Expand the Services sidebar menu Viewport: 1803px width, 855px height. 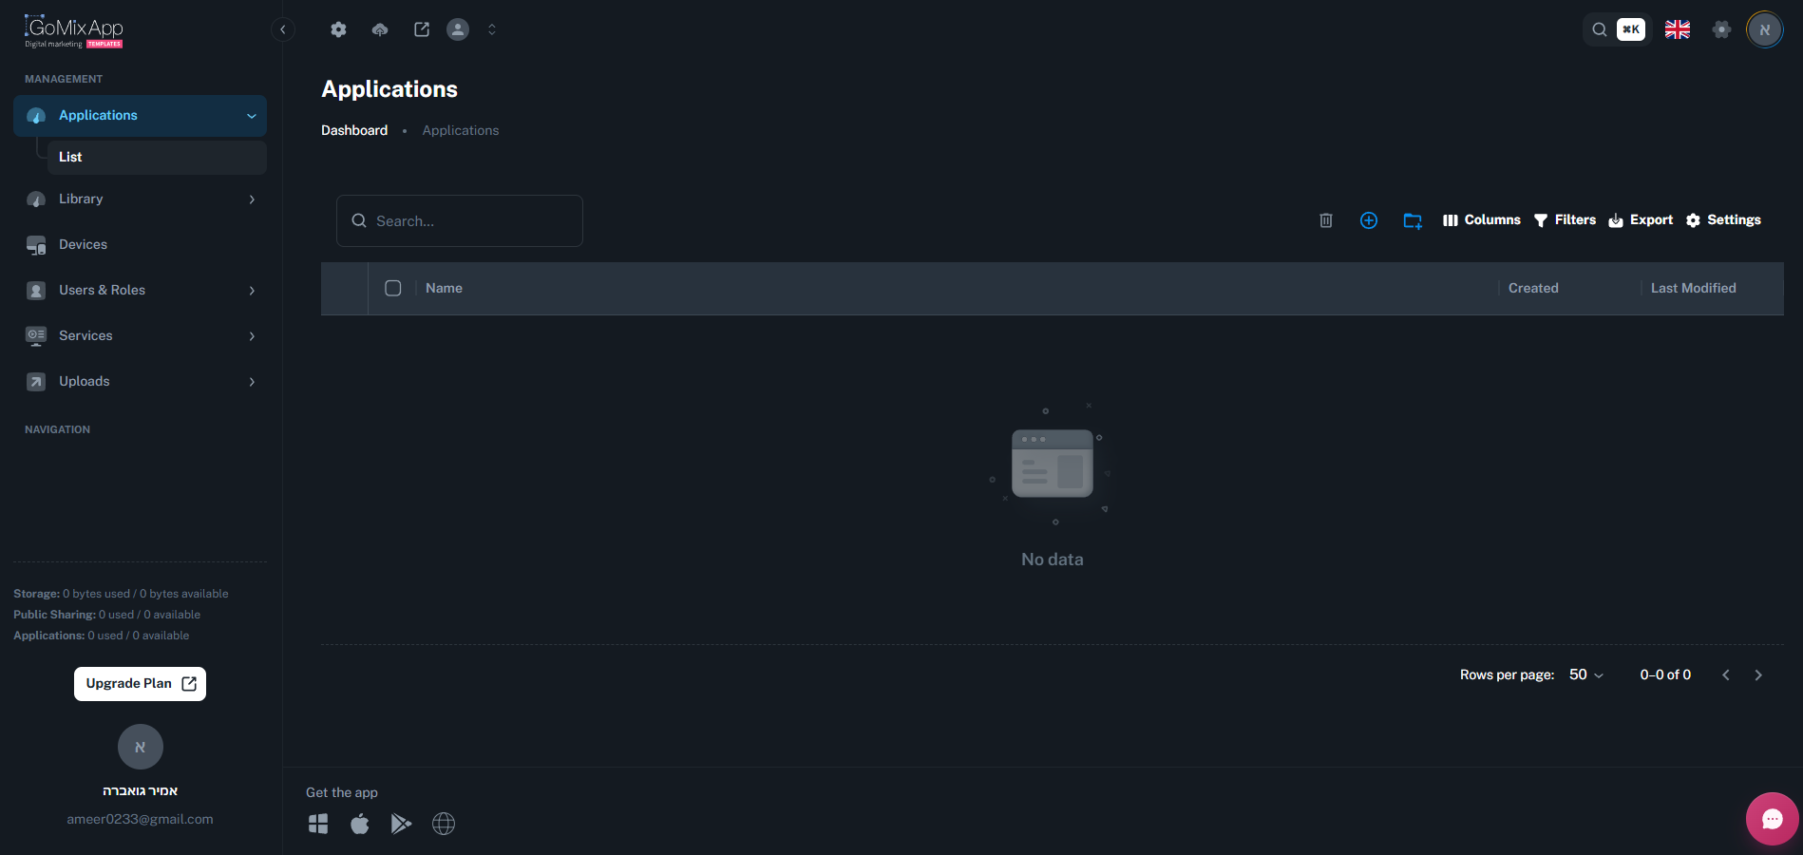(140, 335)
